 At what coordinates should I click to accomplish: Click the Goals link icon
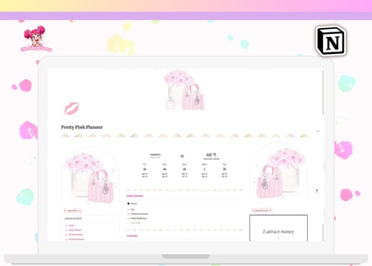66,225
